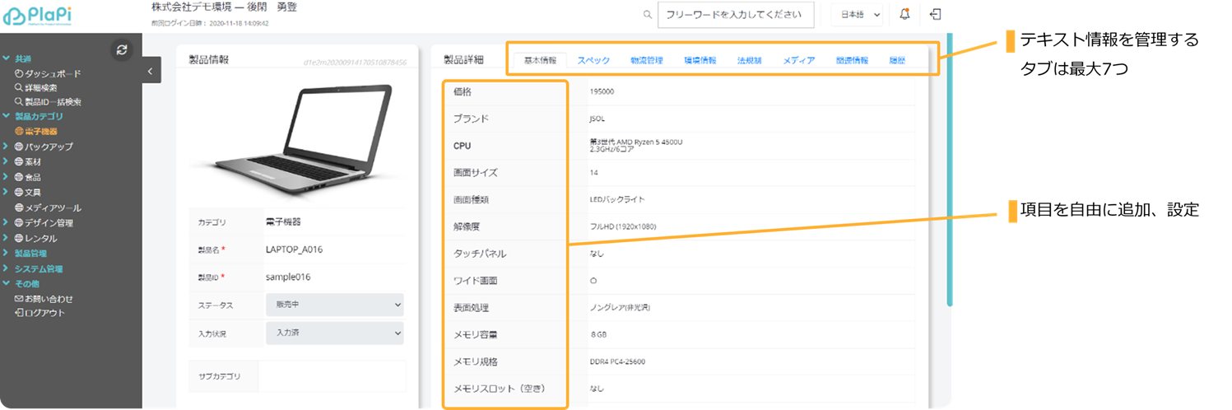
Task: Open the ステータス dropdown
Action: tap(334, 305)
